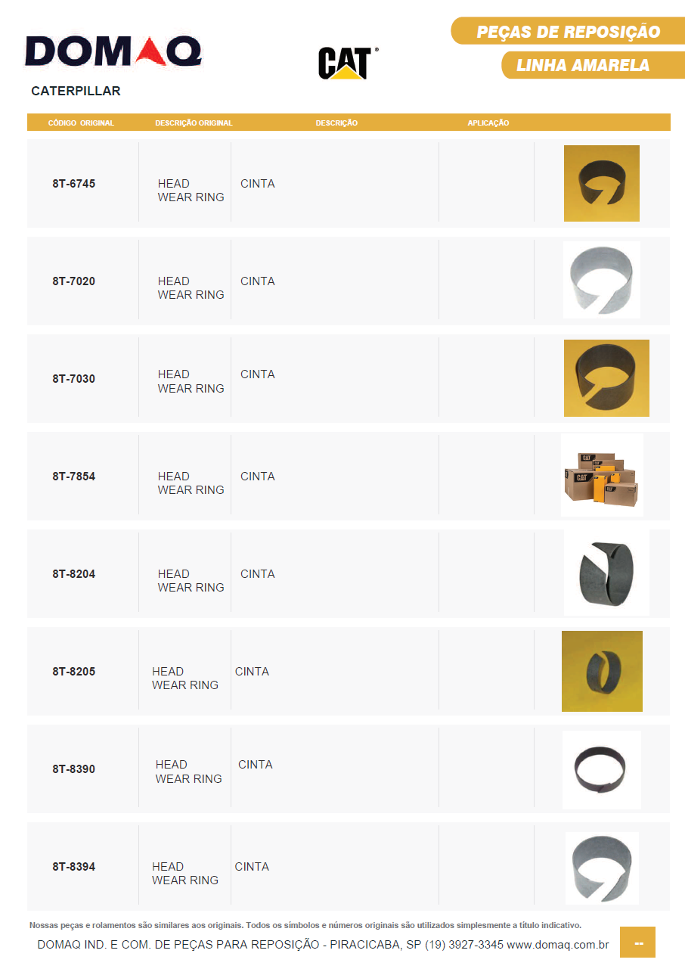Click the Código Original column header
Screen dimensions: 685x972
[81, 123]
